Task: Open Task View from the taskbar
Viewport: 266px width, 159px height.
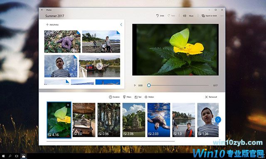Action: point(17,156)
